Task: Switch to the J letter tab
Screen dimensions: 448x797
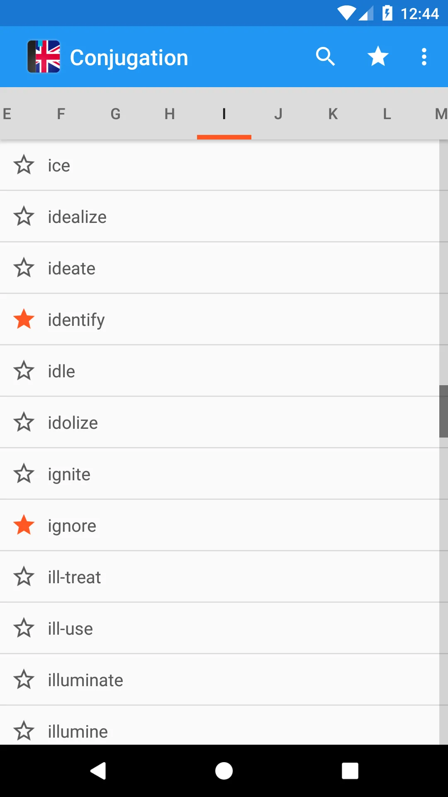Action: point(278,114)
